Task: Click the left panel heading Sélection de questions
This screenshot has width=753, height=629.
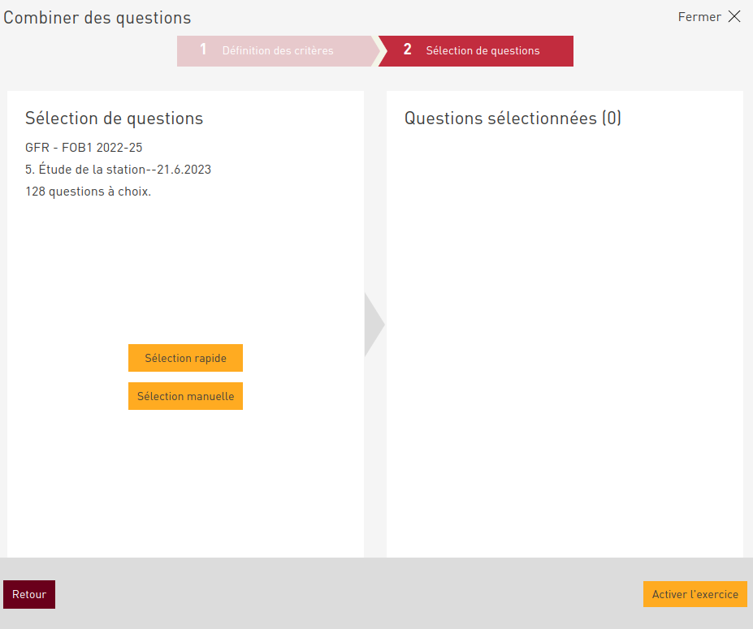Action: 114,118
